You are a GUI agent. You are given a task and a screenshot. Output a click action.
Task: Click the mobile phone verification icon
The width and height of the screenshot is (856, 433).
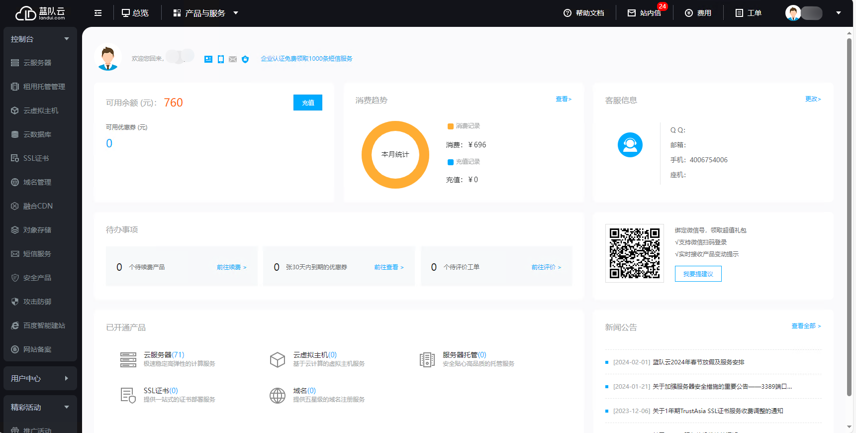pos(221,59)
